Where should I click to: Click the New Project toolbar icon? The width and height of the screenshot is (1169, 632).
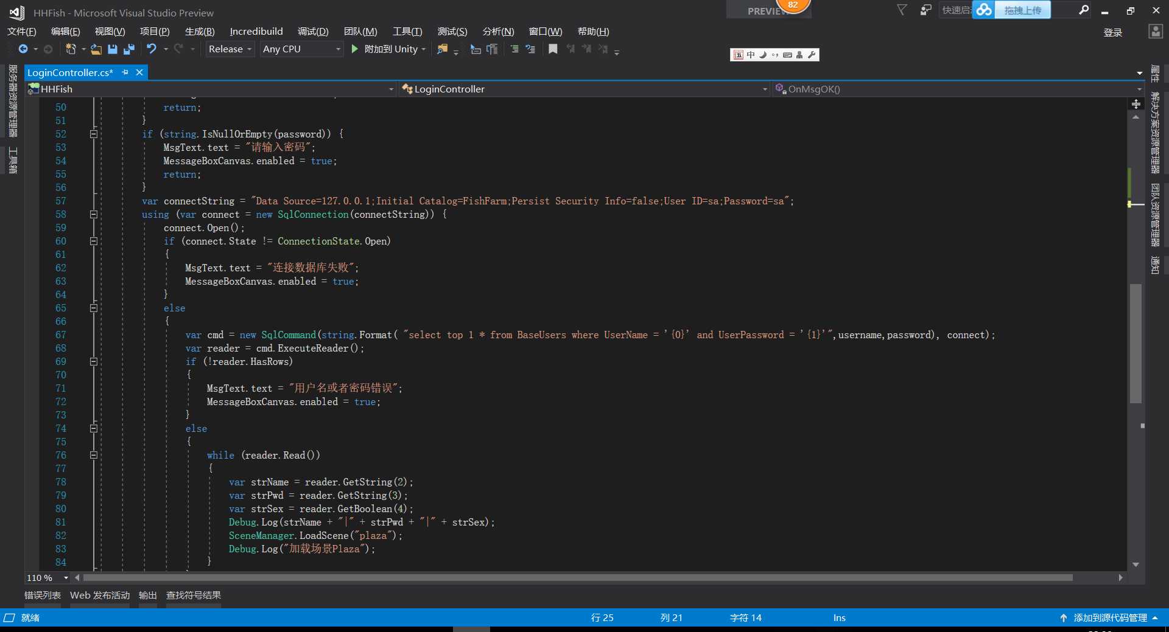(x=71, y=49)
